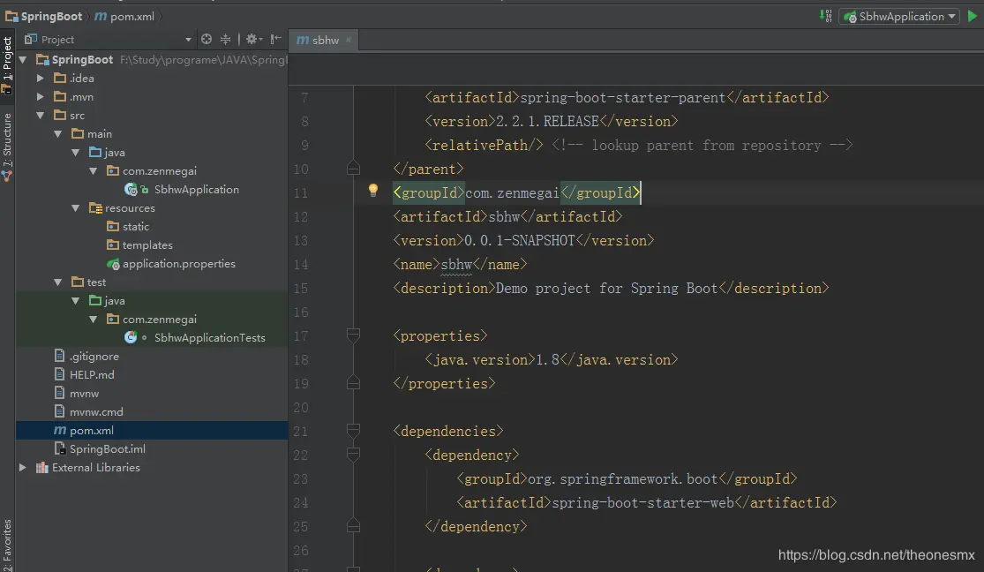Image resolution: width=984 pixels, height=572 pixels.
Task: Click the green Run button
Action: (973, 16)
